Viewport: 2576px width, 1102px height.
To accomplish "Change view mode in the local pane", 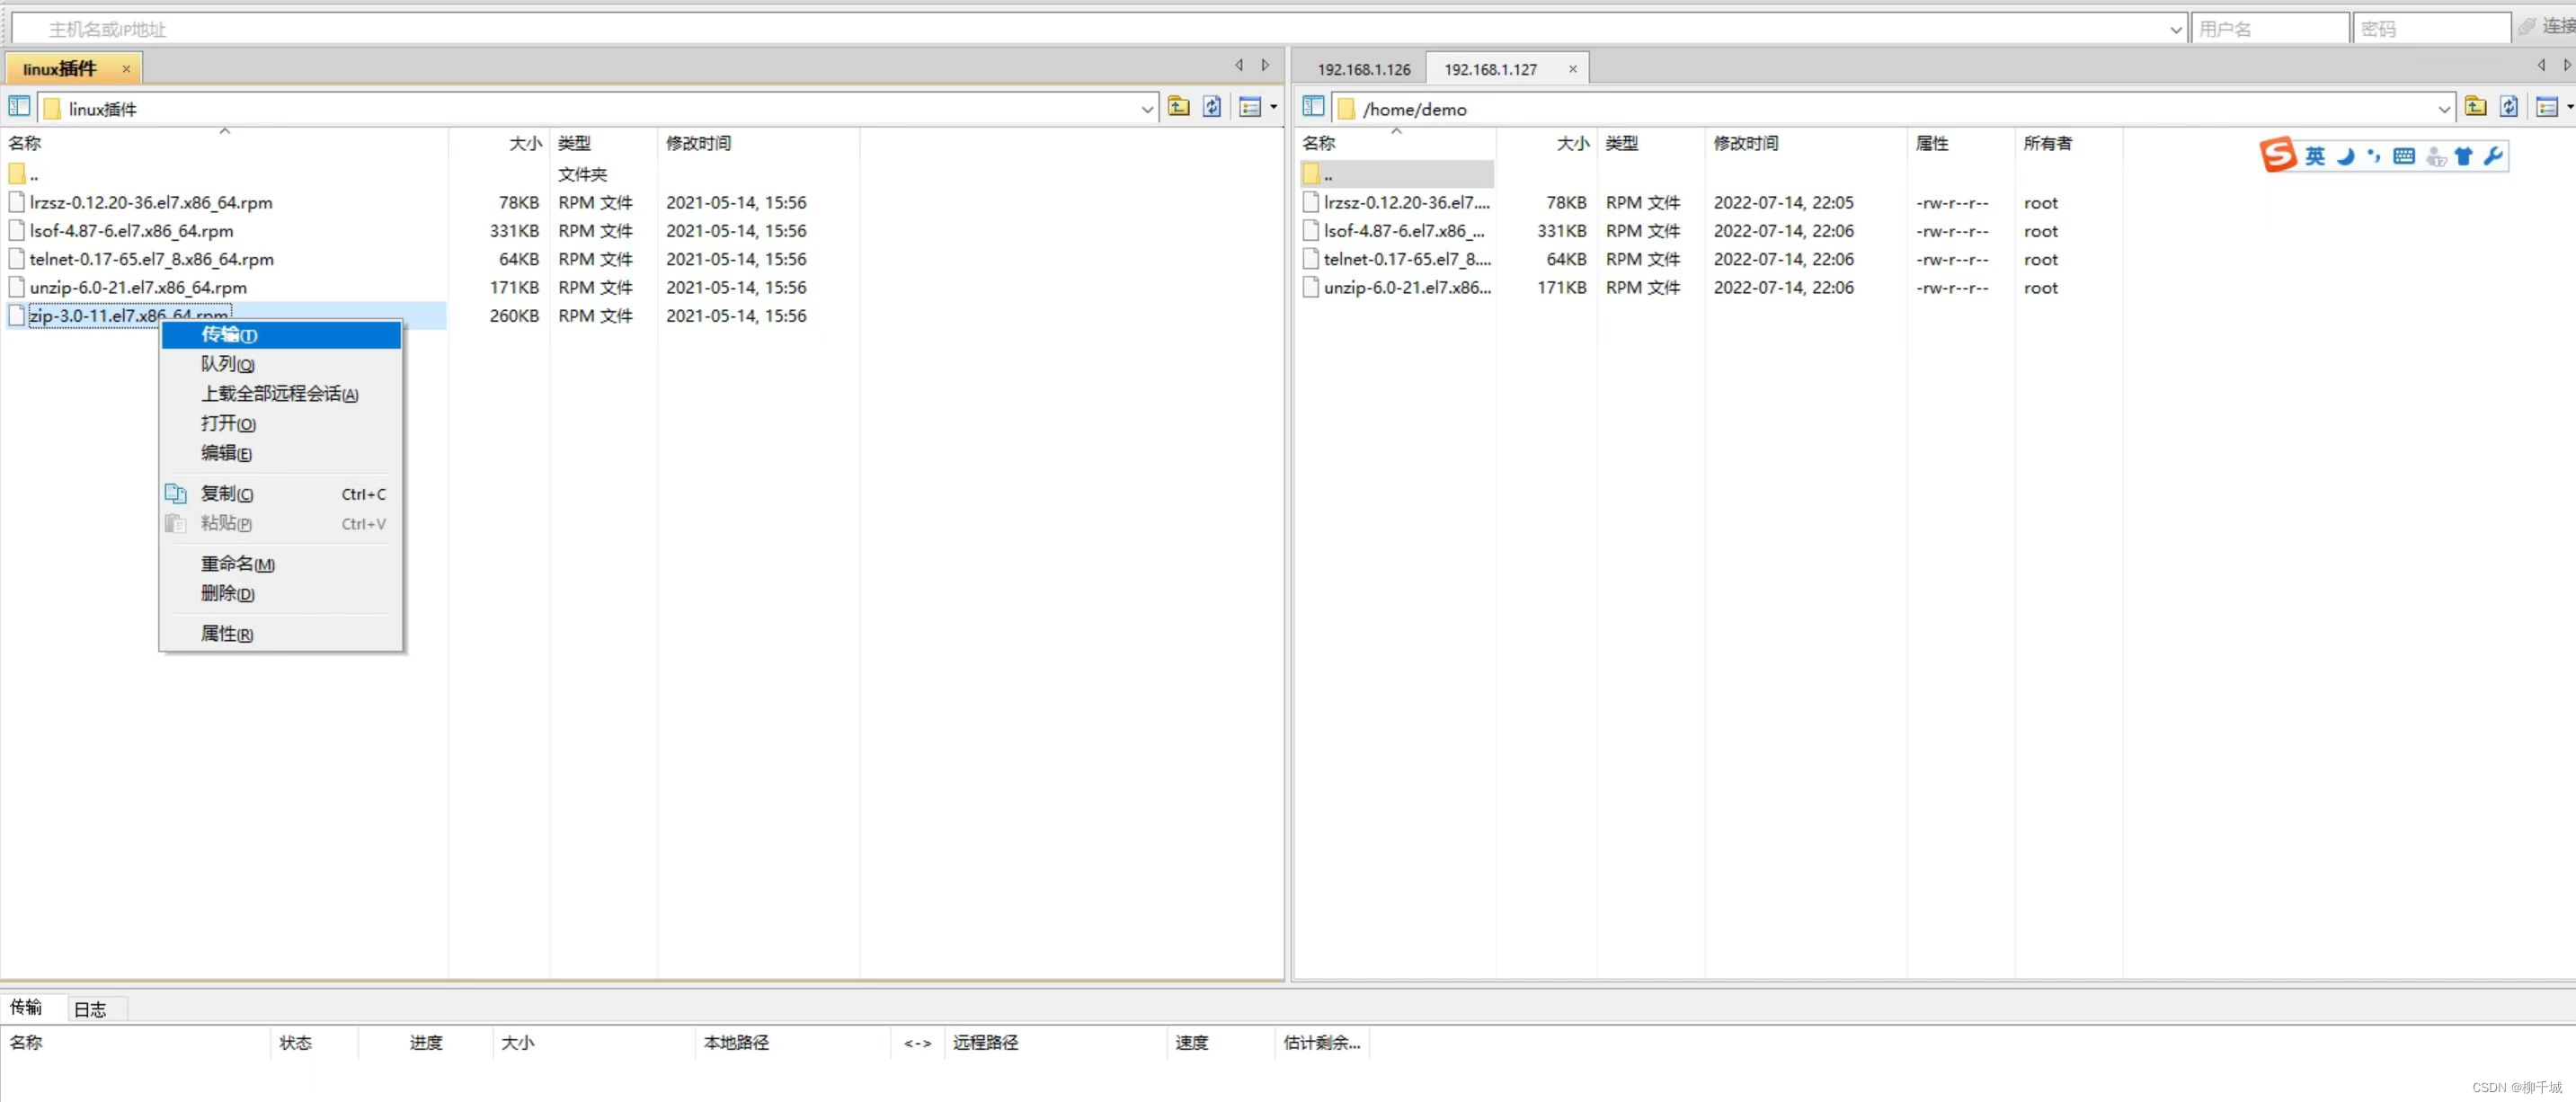I will (x=1250, y=106).
